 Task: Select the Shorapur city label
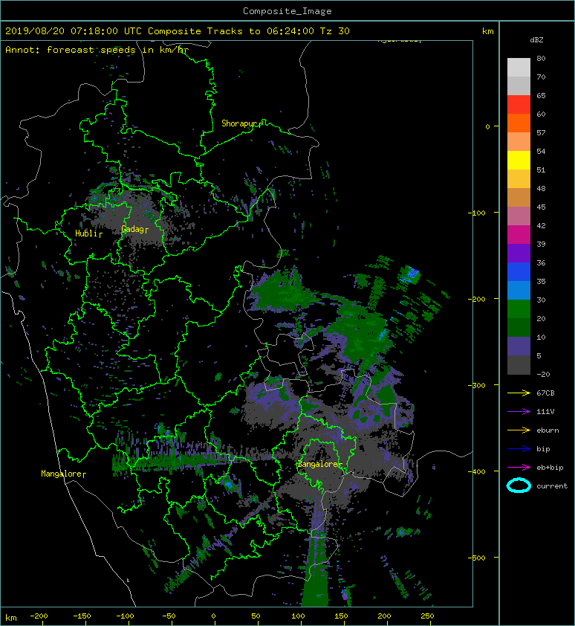coord(238,123)
